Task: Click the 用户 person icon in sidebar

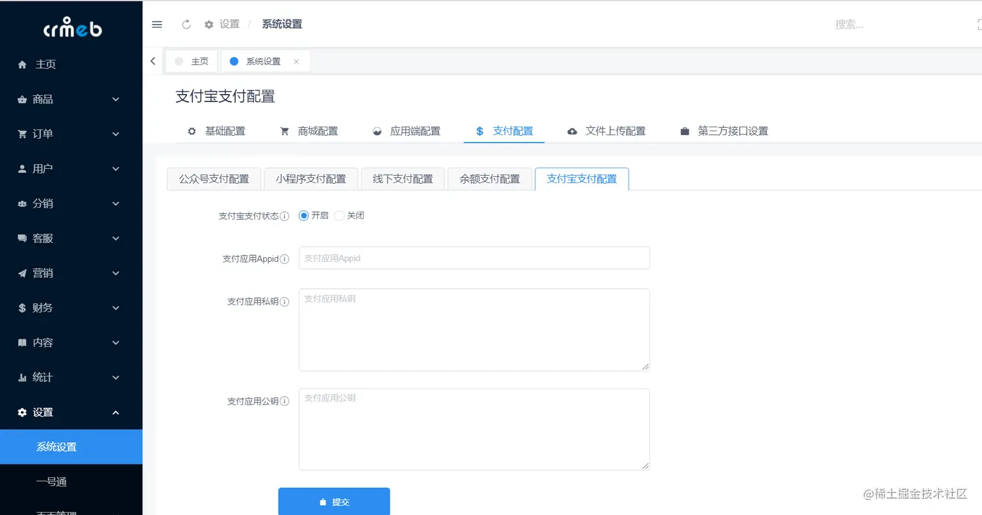Action: click(22, 169)
